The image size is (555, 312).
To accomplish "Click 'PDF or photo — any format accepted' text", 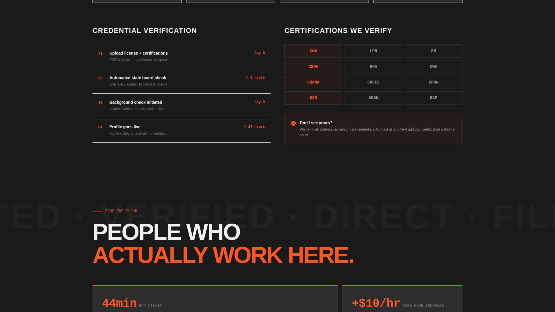I will click(x=138, y=60).
